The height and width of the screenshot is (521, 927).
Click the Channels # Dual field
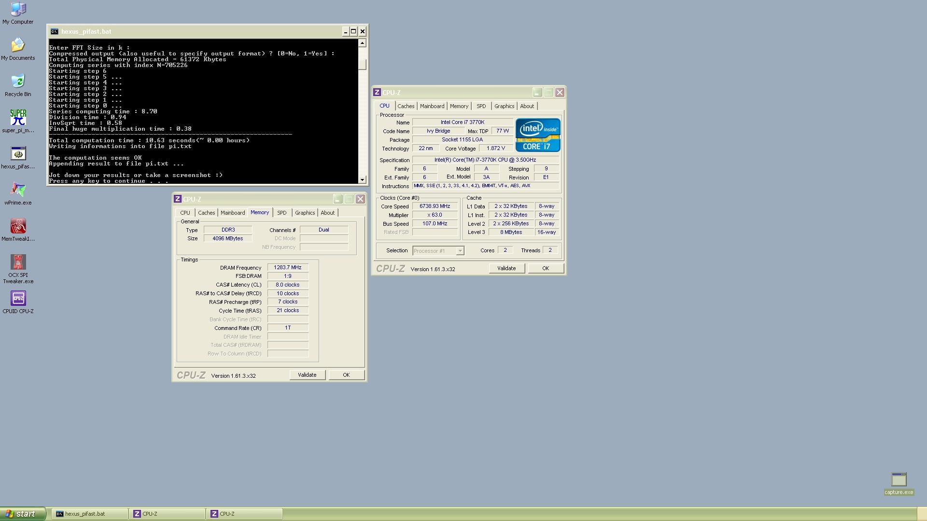[324, 230]
